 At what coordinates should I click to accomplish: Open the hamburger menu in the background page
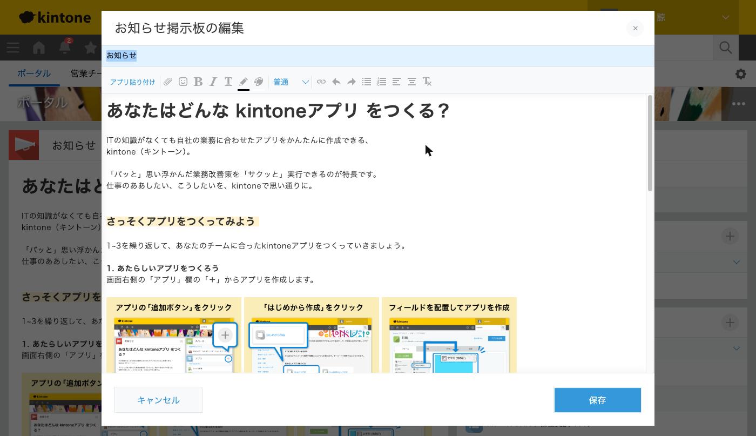click(13, 48)
